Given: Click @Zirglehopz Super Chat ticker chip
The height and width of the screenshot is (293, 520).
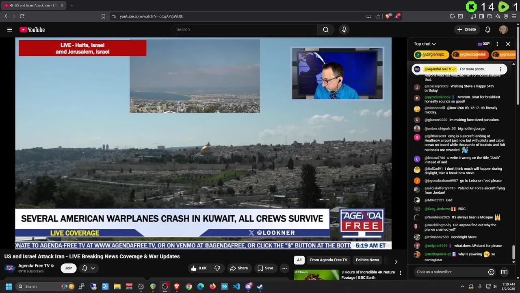Looking at the screenshot, I should 431,55.
